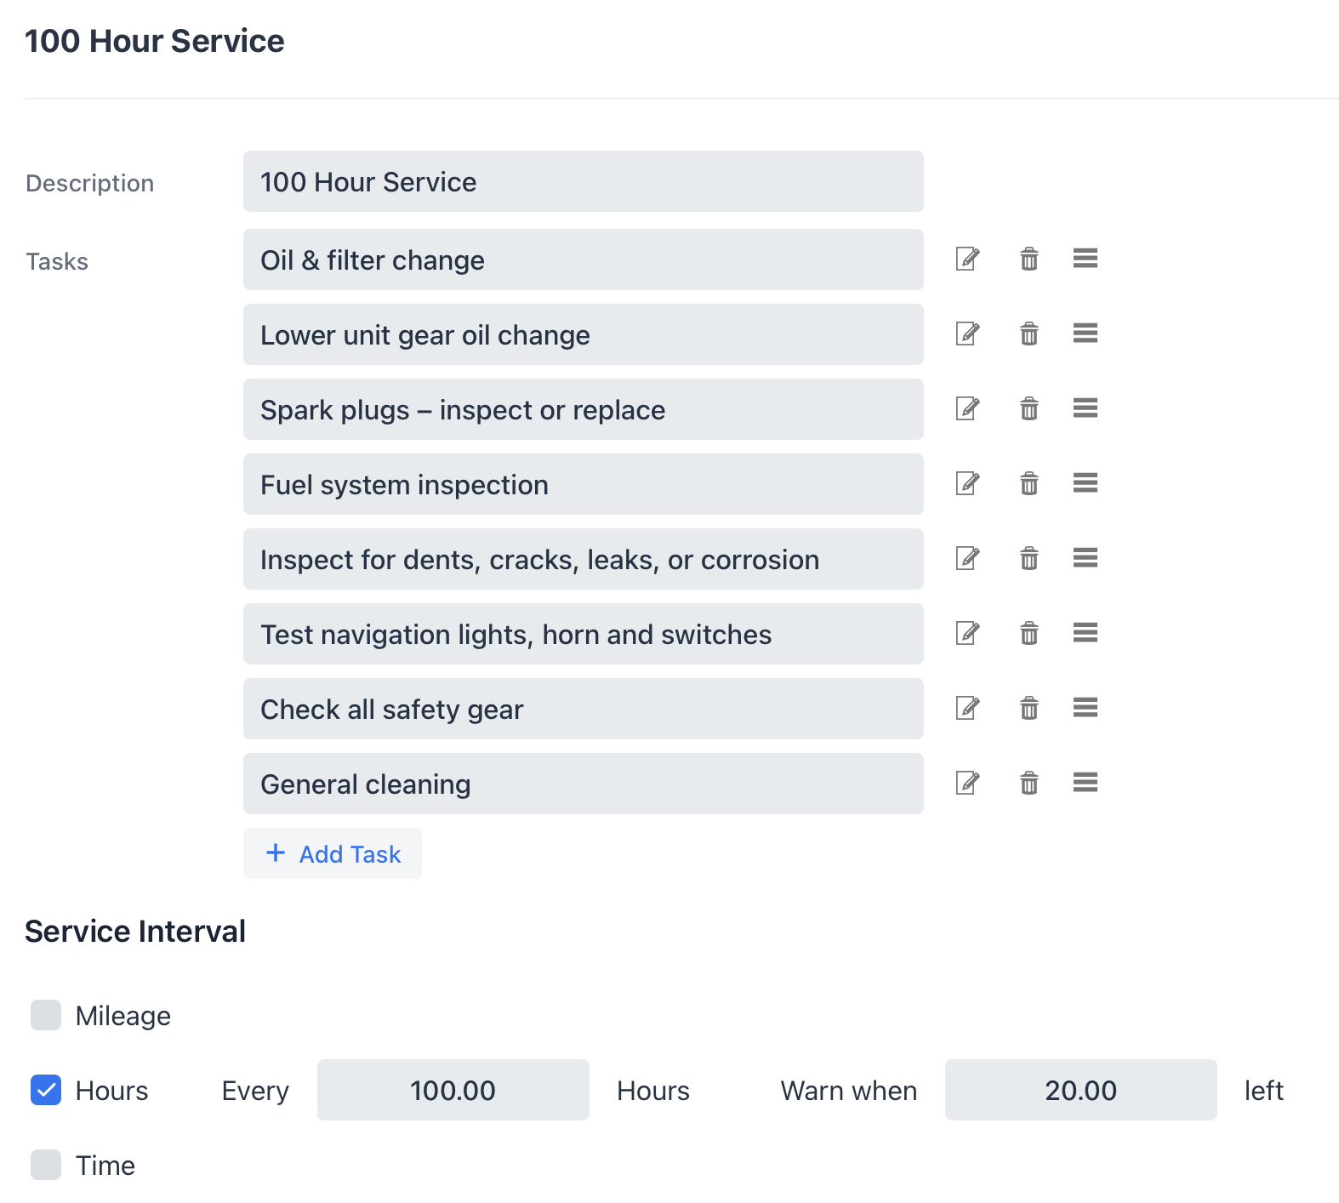Uncheck the Hours interval checkbox

(46, 1090)
